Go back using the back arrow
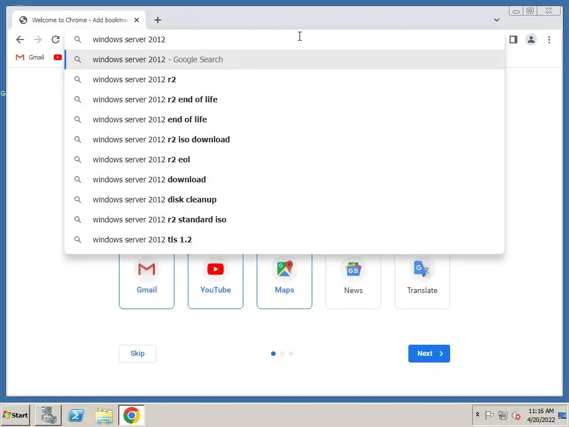The width and height of the screenshot is (569, 427). [20, 39]
